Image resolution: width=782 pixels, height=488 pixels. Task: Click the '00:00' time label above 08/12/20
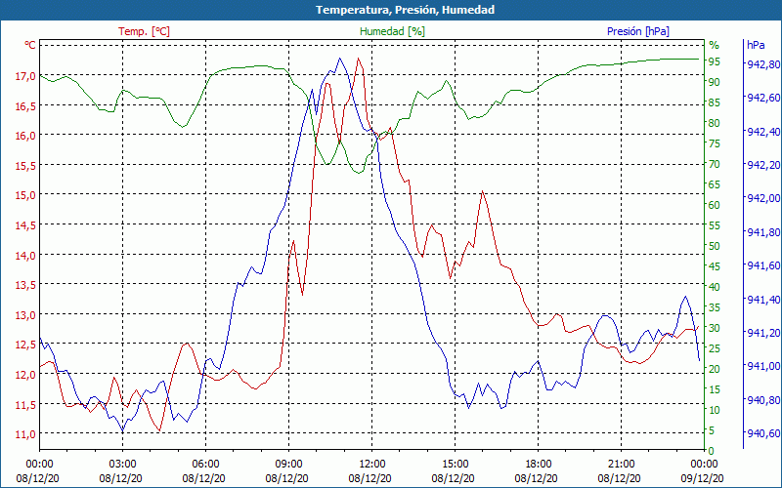point(39,465)
